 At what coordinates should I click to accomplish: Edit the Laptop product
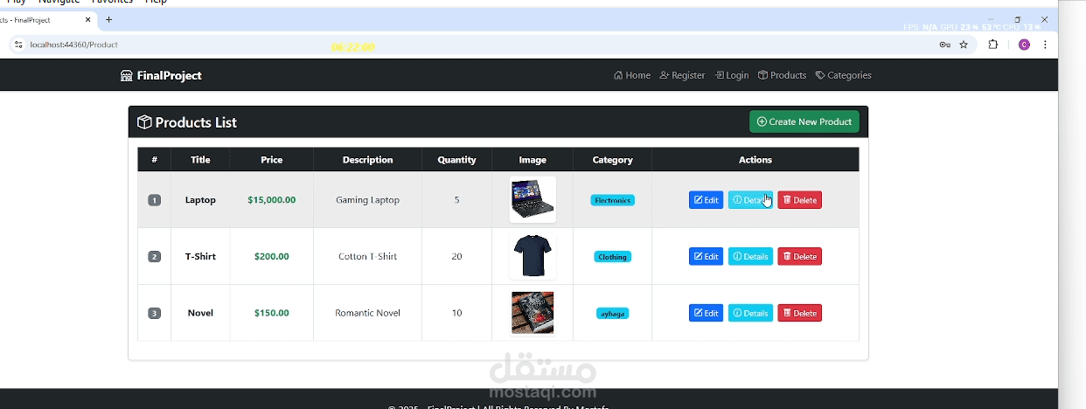(x=706, y=200)
